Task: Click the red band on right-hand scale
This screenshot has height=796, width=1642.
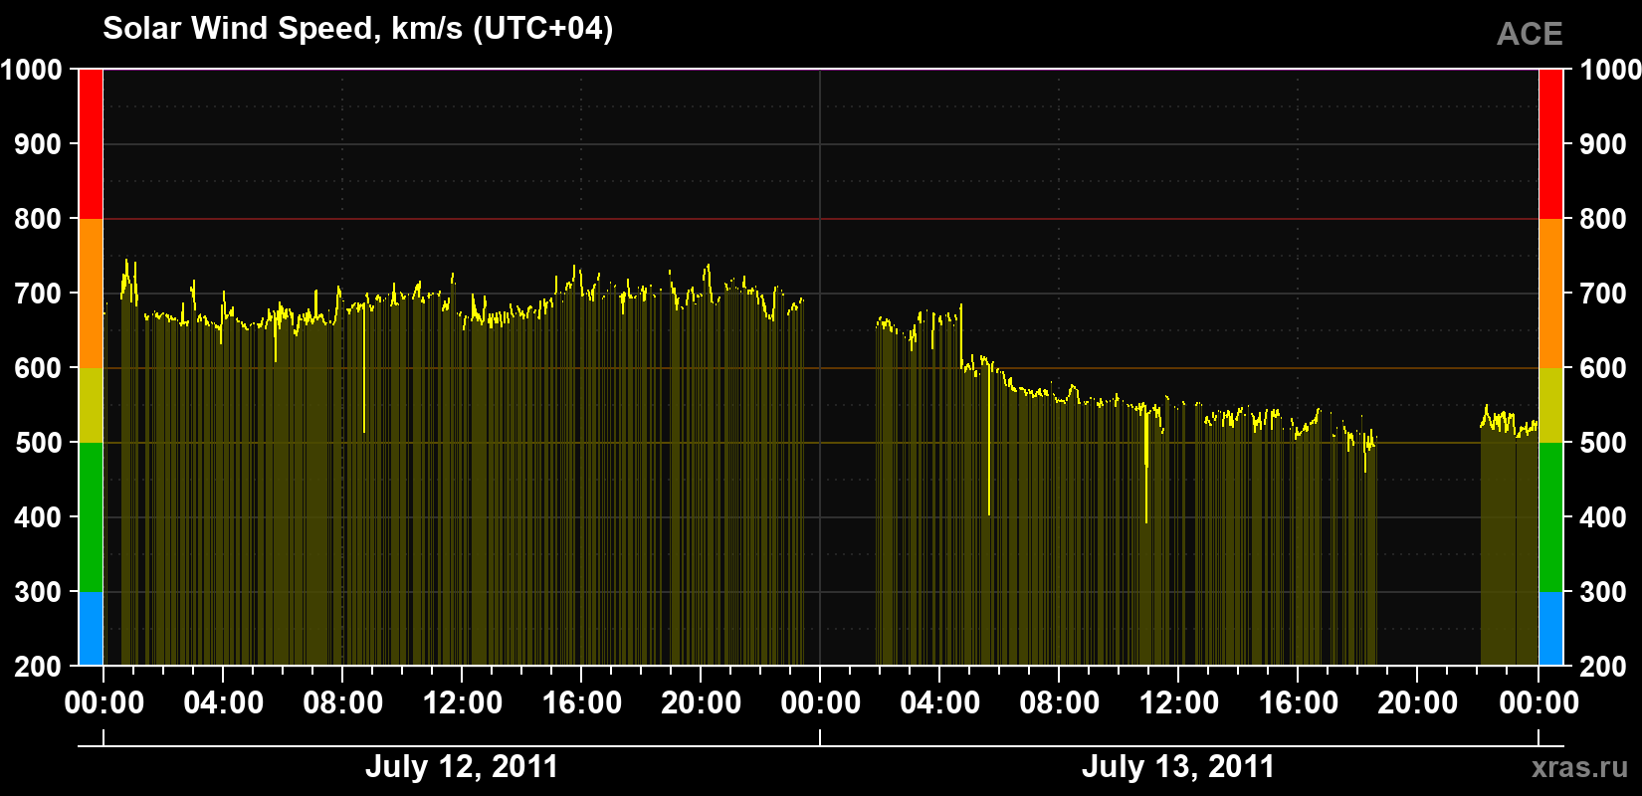Action: click(x=1550, y=144)
